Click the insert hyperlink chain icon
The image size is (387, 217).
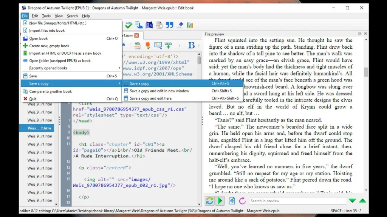click(x=168, y=45)
